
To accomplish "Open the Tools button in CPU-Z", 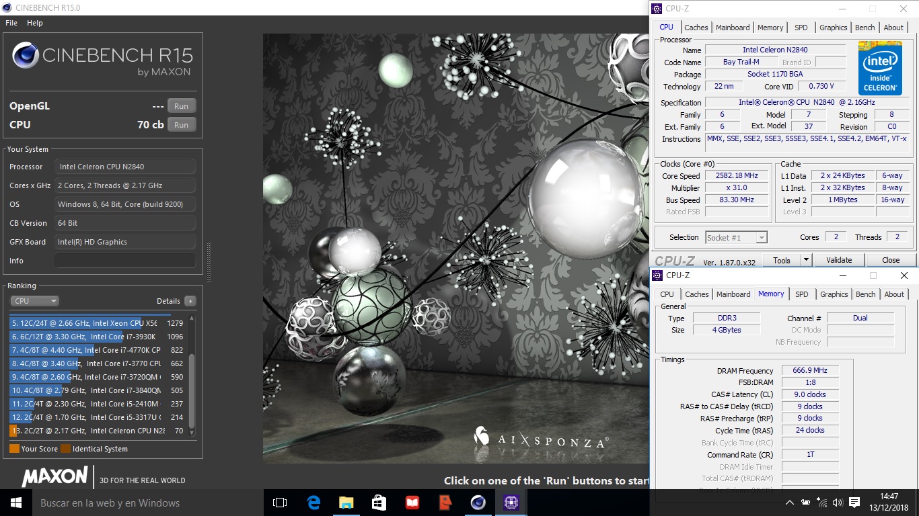I will click(x=782, y=260).
